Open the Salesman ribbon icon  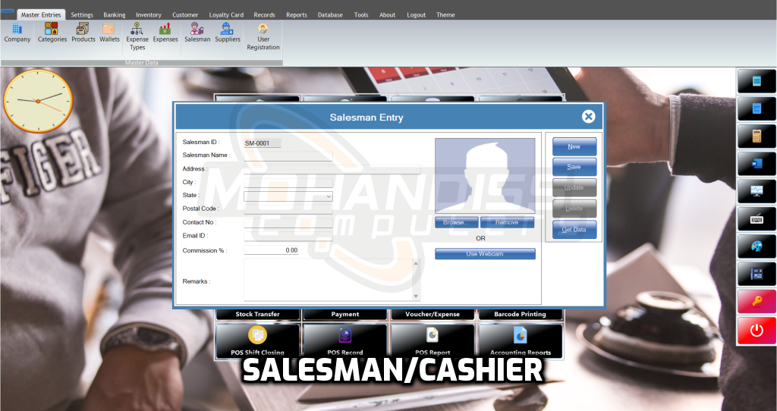tap(197, 33)
